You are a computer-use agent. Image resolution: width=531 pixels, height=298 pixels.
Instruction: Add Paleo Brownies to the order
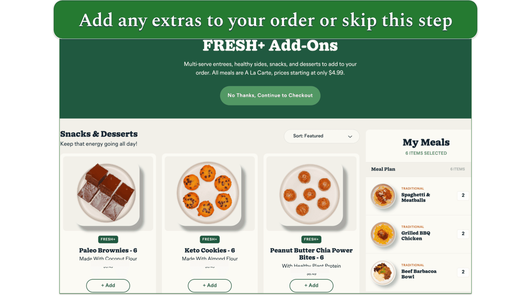108,286
